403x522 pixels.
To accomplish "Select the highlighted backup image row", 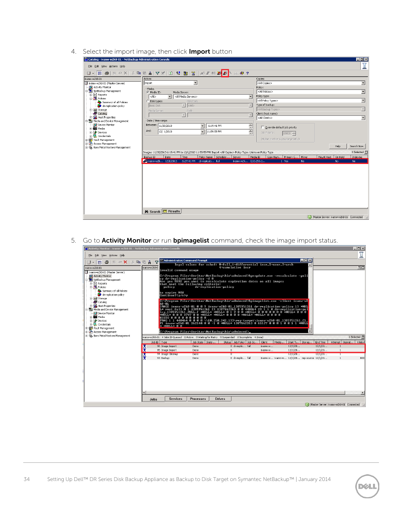I will tap(255, 161).
